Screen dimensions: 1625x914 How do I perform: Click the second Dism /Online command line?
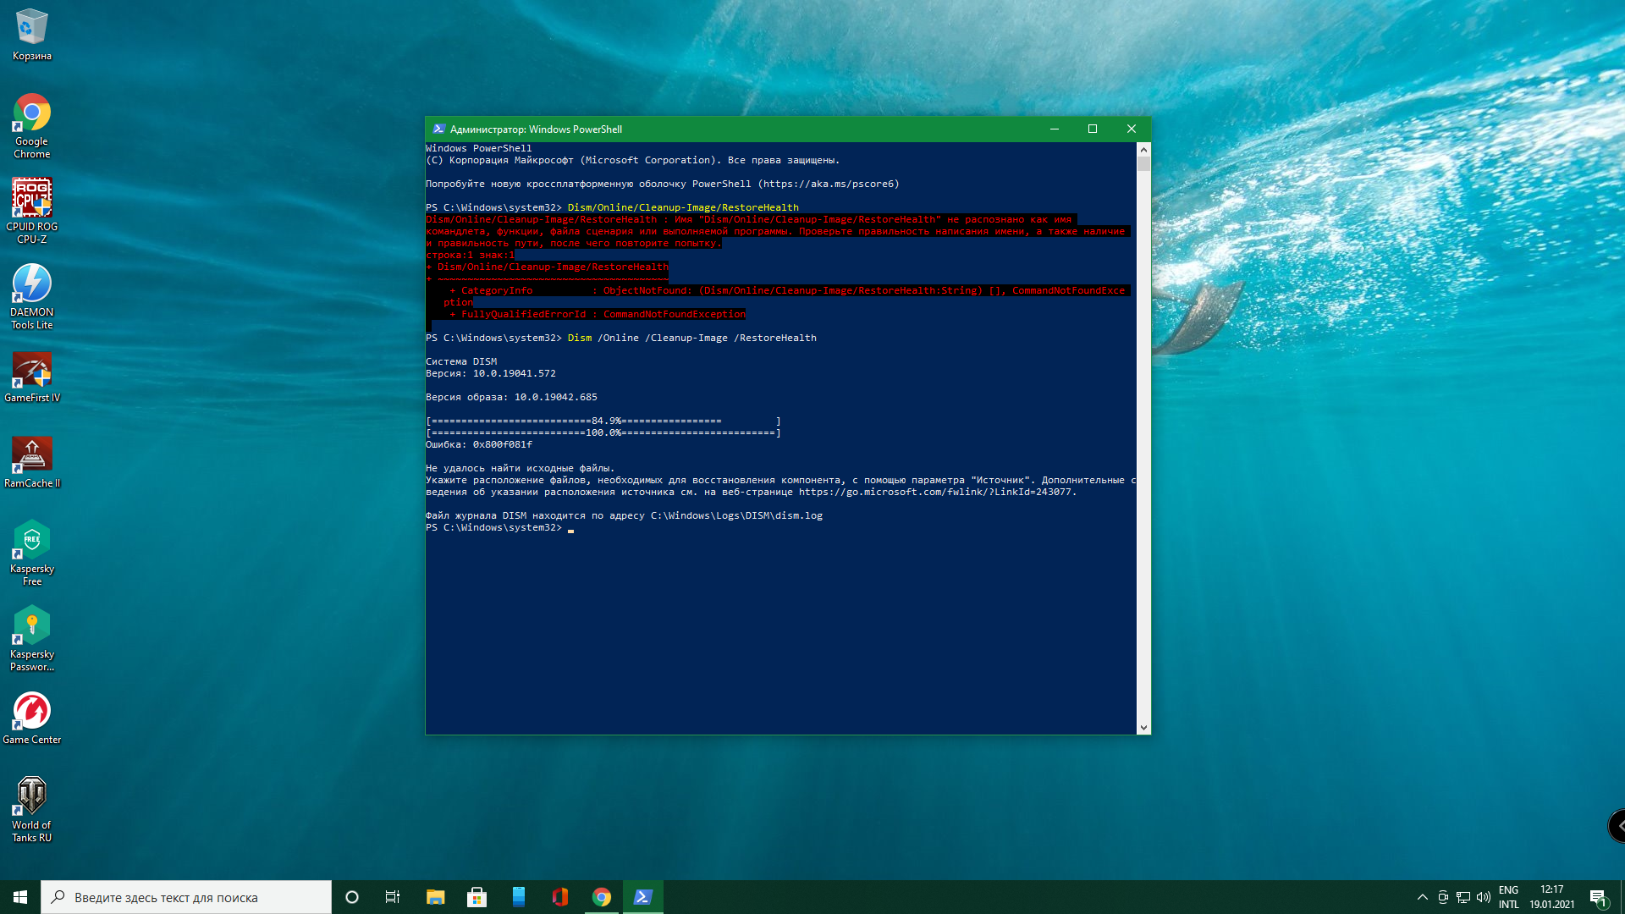click(x=621, y=338)
